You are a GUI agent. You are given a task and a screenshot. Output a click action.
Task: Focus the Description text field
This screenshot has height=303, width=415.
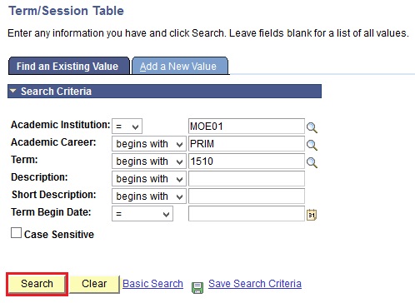(247, 179)
